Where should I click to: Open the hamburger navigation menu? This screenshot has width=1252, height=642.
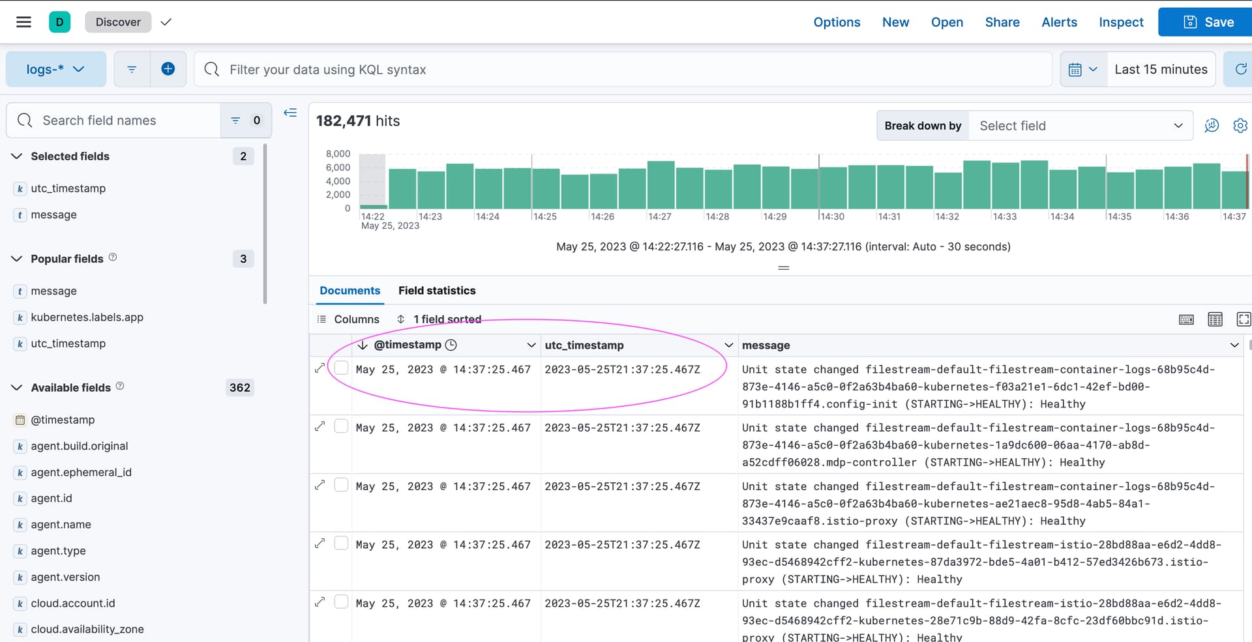(24, 22)
